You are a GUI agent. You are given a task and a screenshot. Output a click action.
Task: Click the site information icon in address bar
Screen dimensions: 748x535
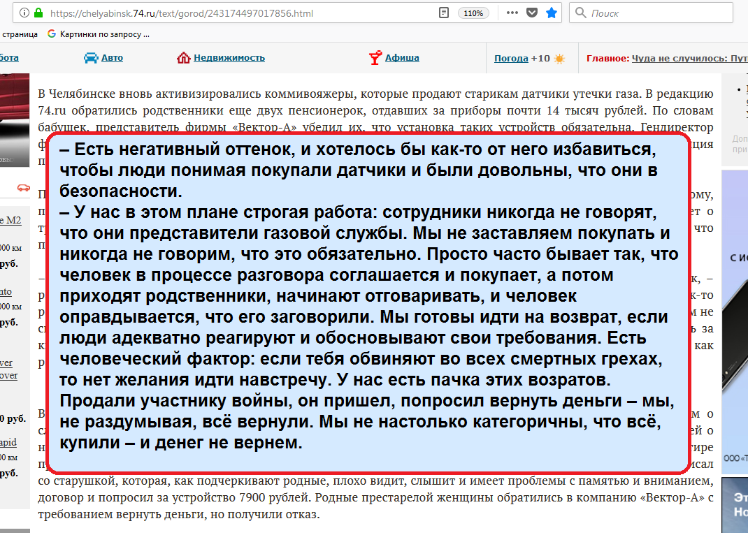[x=24, y=13]
